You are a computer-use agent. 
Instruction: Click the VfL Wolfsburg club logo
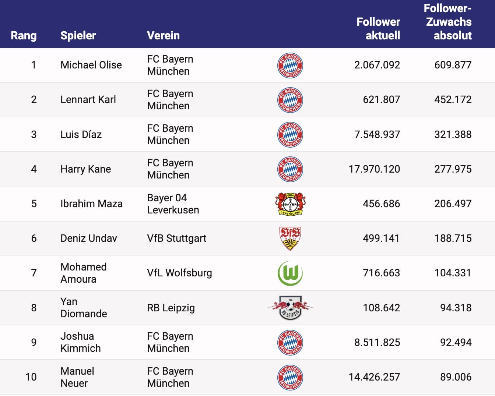pyautogui.click(x=290, y=273)
